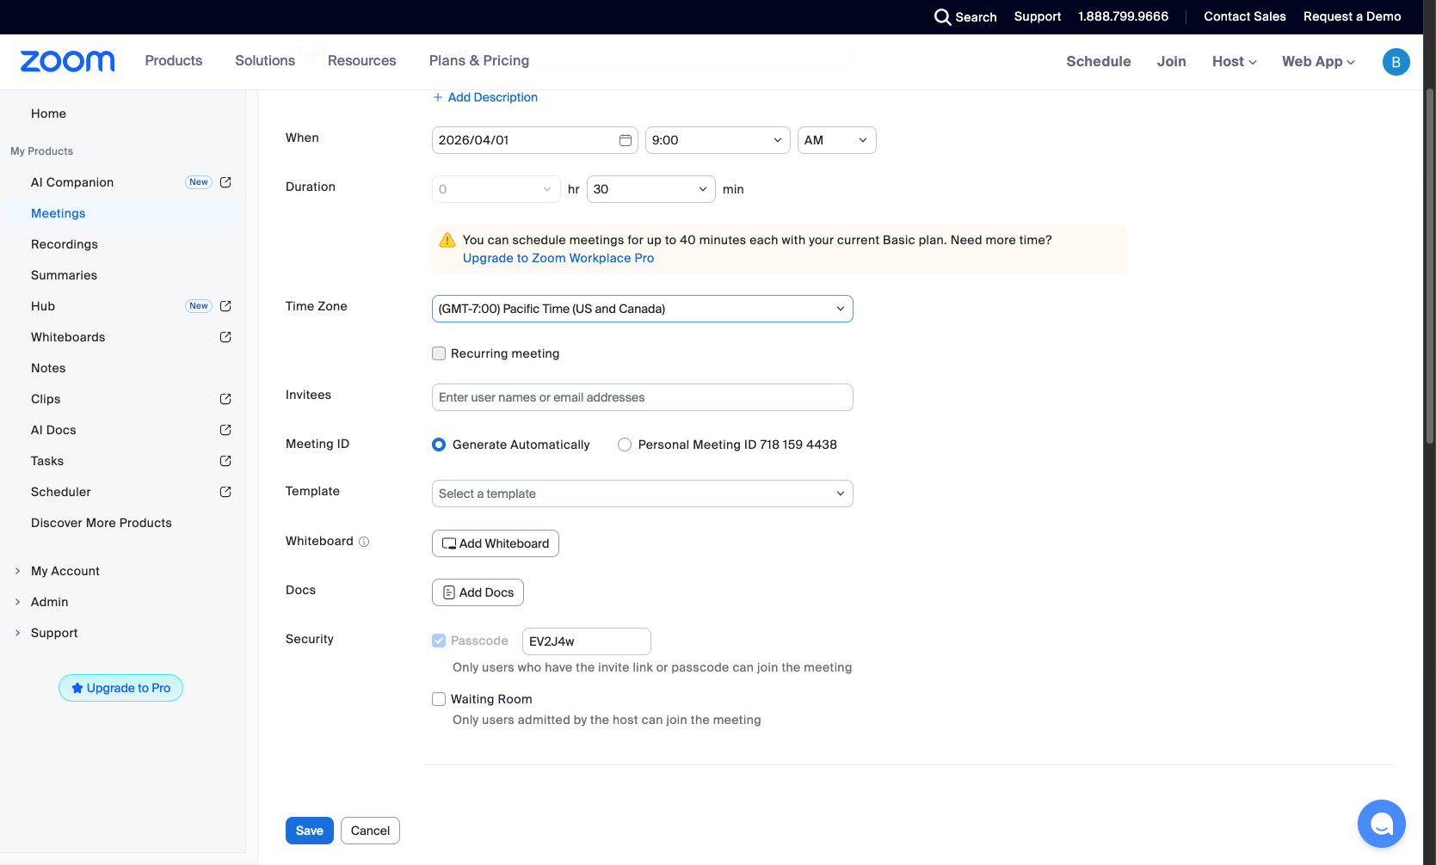Click the Contact Sales link

[1245, 16]
